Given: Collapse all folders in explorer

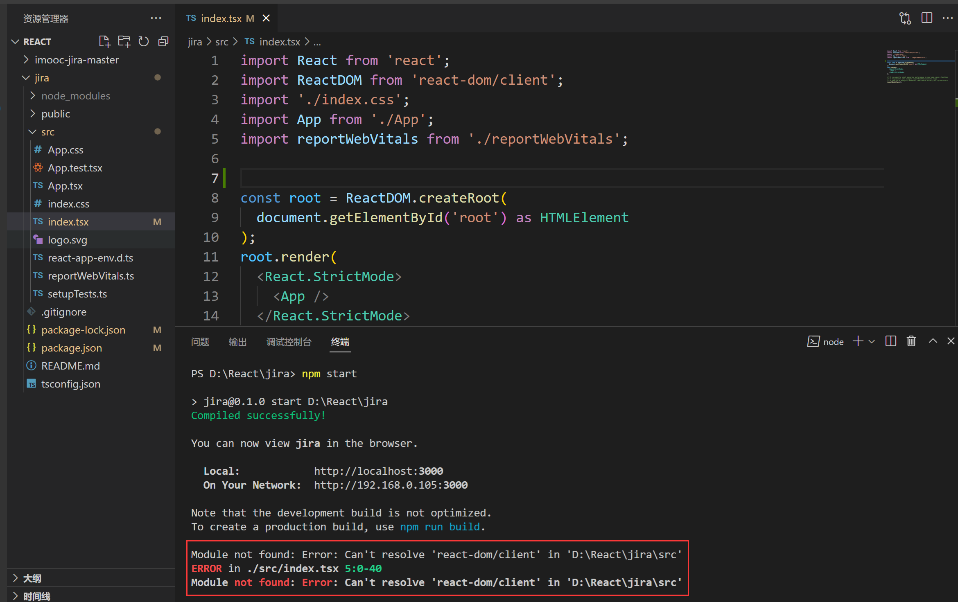Looking at the screenshot, I should 163,41.
